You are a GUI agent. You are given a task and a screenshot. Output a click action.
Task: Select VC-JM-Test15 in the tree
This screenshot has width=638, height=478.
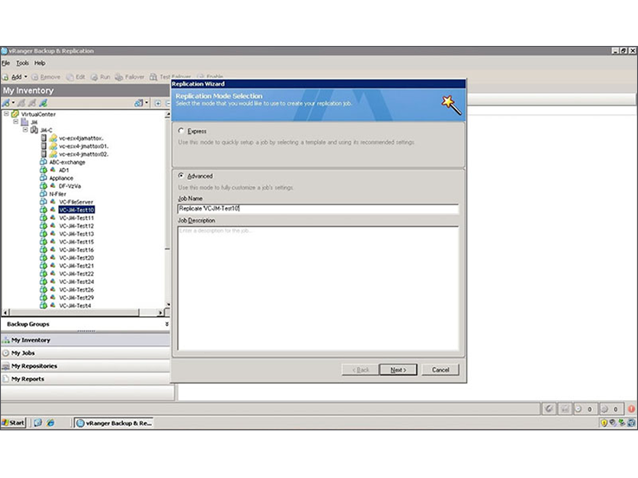click(x=76, y=242)
